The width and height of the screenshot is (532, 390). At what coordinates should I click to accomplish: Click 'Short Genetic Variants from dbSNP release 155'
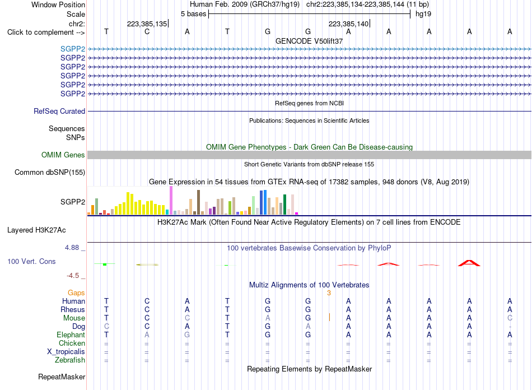click(309, 164)
